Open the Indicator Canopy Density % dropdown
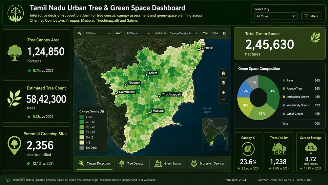Image resolution: width=328 pixels, height=185 pixels. [183, 33]
